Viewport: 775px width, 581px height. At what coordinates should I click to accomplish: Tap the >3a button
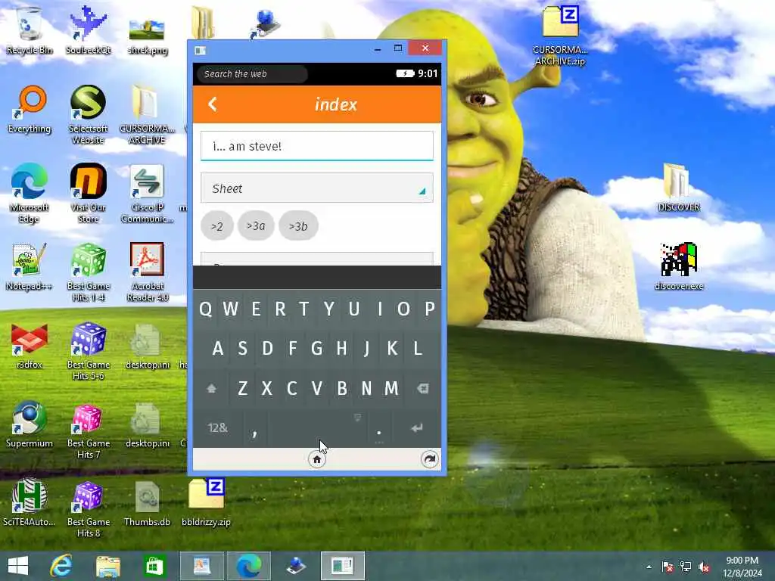pos(256,225)
